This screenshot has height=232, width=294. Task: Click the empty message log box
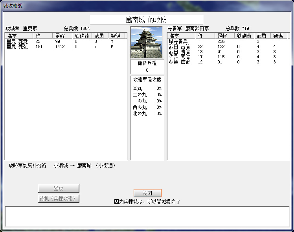[147, 216]
